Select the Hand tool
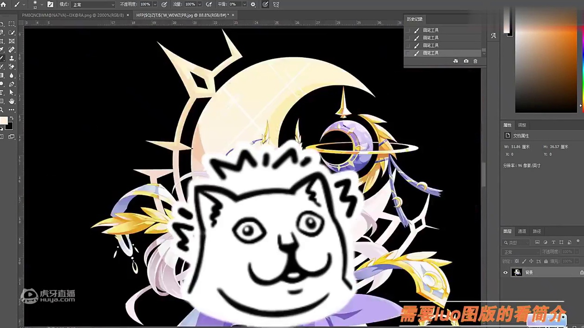584x328 pixels. [x=12, y=101]
